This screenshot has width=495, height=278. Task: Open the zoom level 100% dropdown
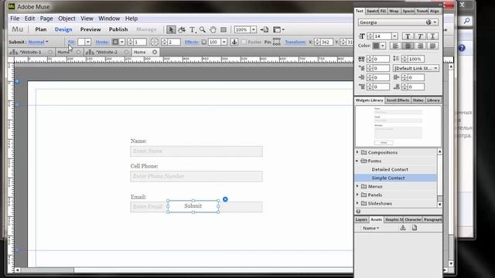coord(253,29)
